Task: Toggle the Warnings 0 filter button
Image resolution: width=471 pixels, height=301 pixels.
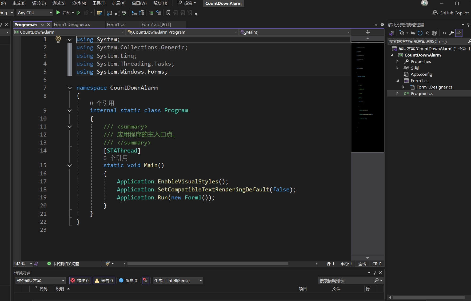Action: [104, 280]
